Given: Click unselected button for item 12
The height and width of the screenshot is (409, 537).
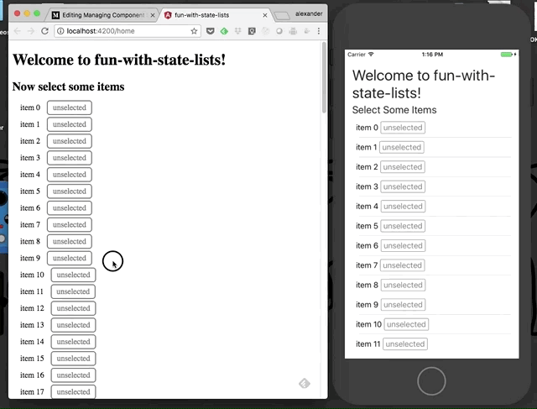Looking at the screenshot, I should click(73, 308).
